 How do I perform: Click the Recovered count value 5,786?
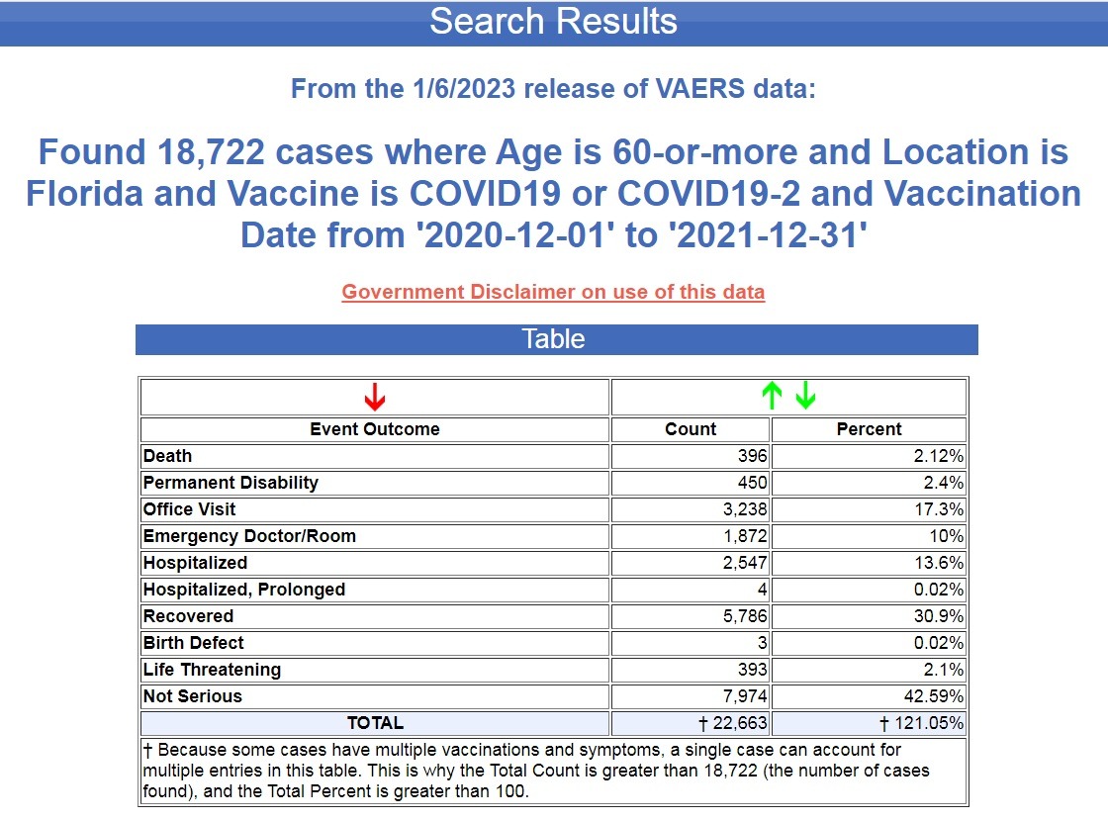[x=745, y=616]
